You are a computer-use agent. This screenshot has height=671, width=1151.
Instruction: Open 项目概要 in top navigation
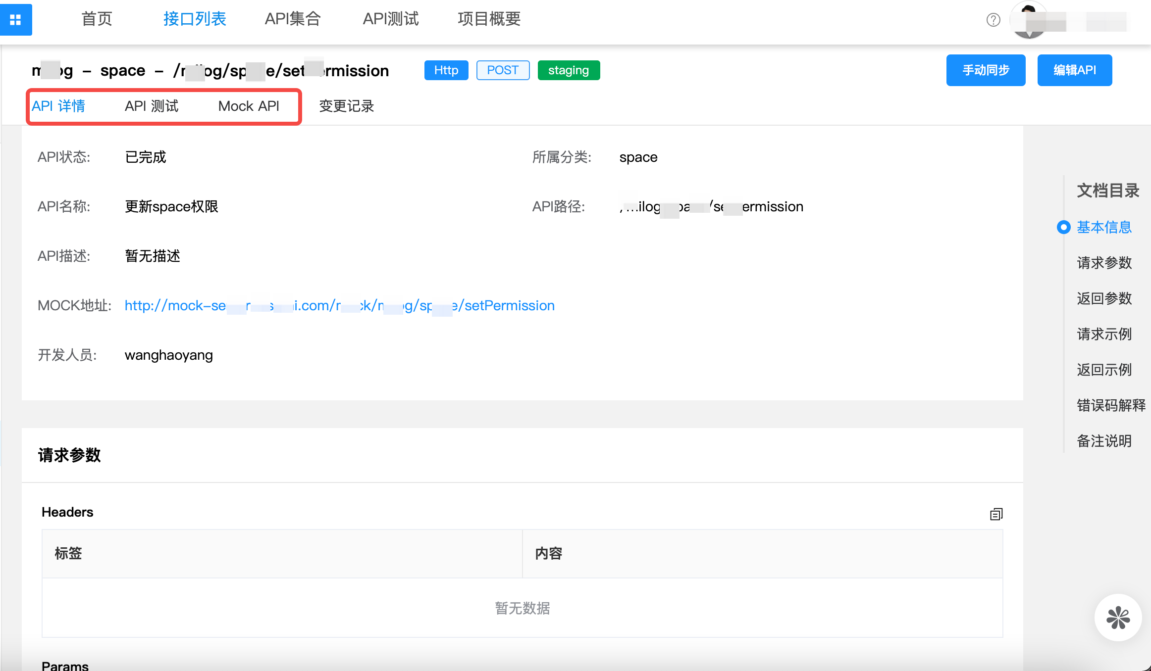point(489,19)
